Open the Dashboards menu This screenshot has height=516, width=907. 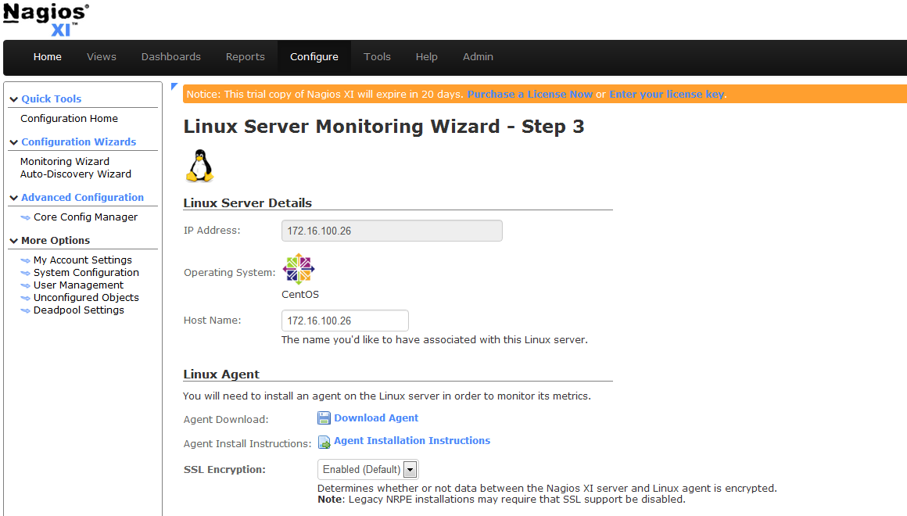[170, 57]
